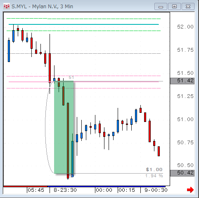Viewport: 199px width, 198px height.
Task: Click the 9-00:30 time axis label
Action: pyautogui.click(x=156, y=190)
